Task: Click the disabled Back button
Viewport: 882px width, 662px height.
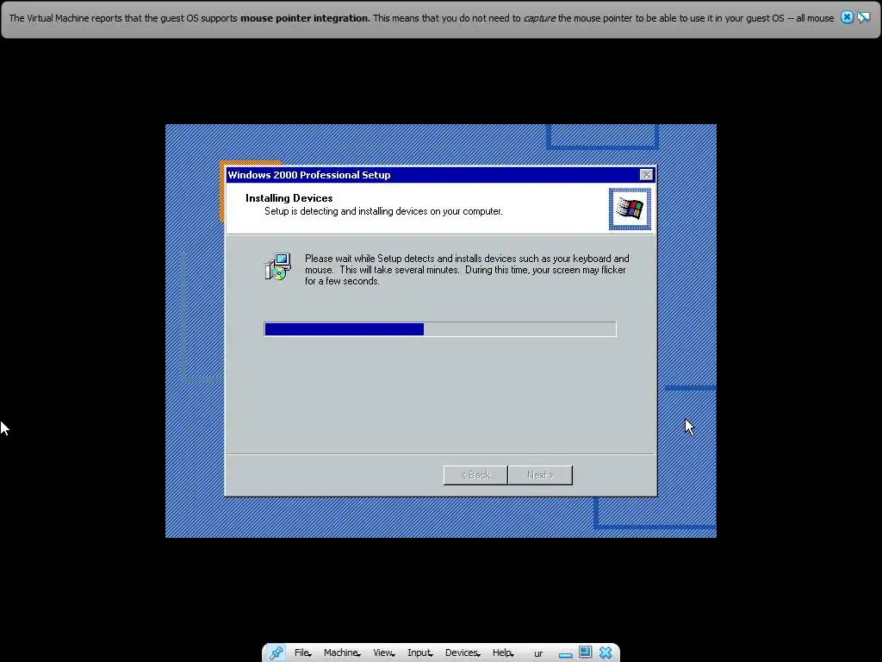Action: click(x=475, y=475)
